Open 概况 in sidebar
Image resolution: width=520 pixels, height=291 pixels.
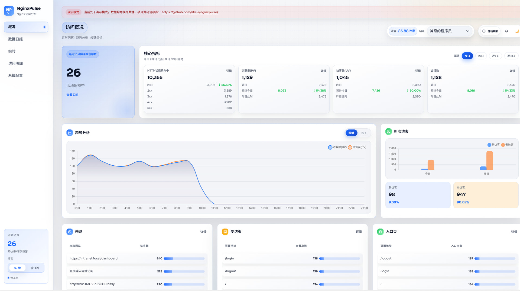(x=26, y=27)
